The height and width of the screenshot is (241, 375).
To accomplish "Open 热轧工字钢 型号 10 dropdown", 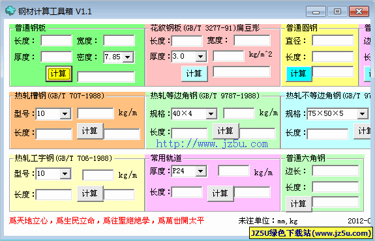I will tap(65, 174).
